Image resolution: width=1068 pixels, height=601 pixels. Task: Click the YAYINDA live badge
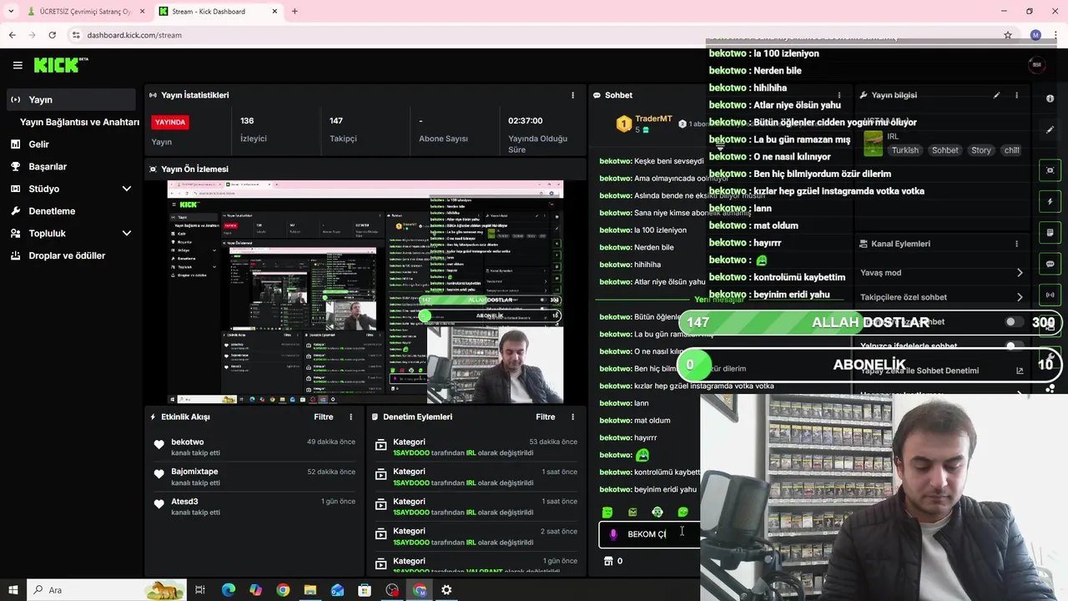pos(170,122)
